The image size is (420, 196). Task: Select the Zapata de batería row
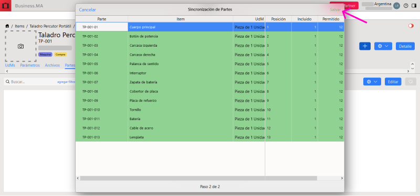coord(210,82)
